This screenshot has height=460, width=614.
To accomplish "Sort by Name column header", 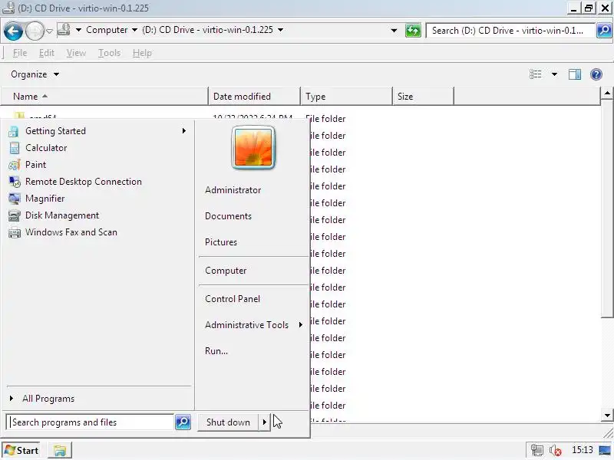I will 104,97.
